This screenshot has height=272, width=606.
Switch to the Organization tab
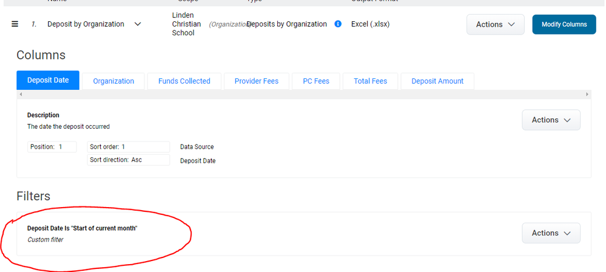tap(113, 81)
